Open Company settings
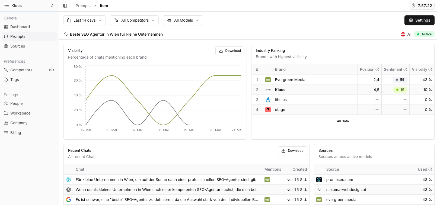 [x=29, y=123]
